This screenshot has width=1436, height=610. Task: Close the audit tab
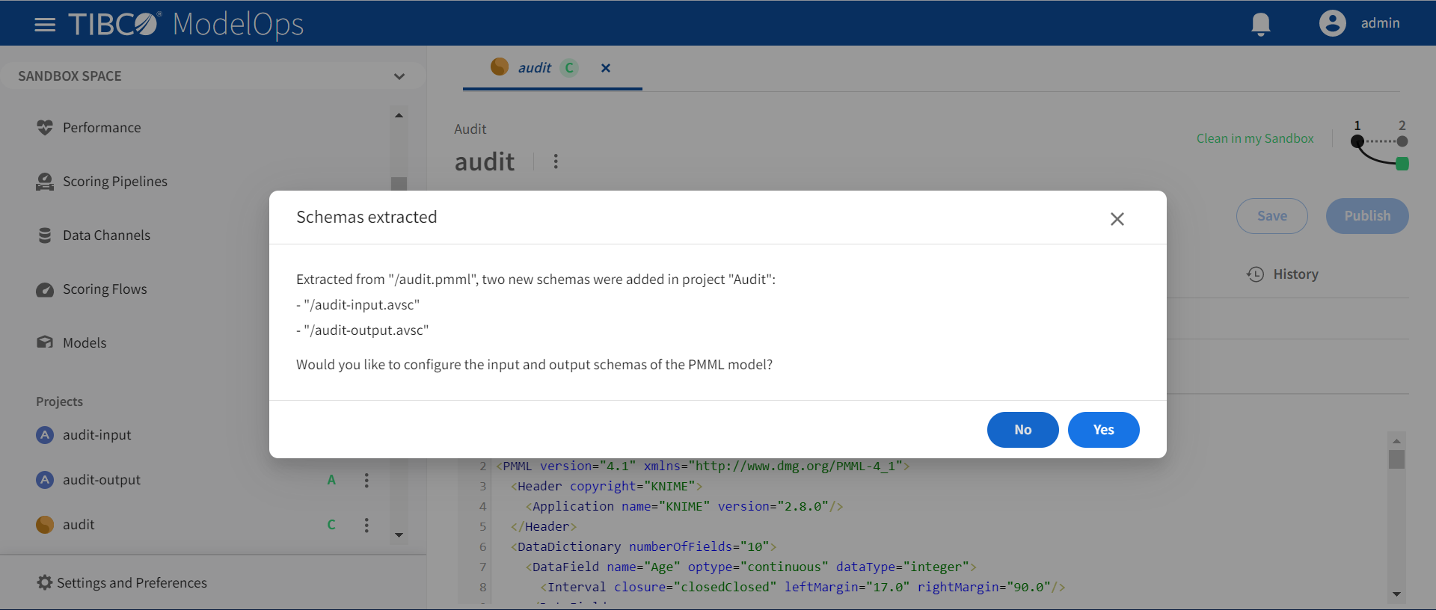click(x=606, y=68)
